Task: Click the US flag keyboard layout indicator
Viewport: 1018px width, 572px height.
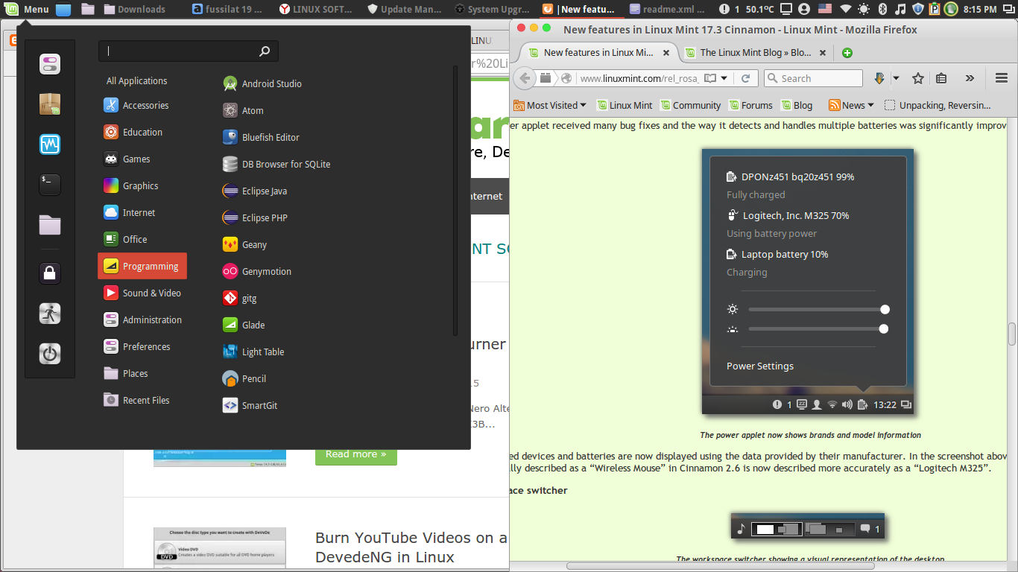Action: tap(825, 10)
